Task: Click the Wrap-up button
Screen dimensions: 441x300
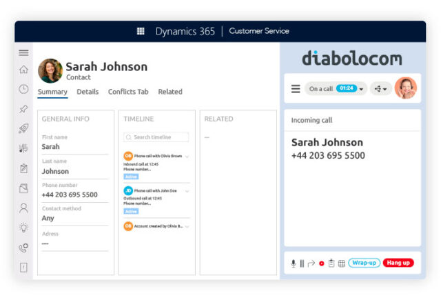Action: [x=365, y=263]
